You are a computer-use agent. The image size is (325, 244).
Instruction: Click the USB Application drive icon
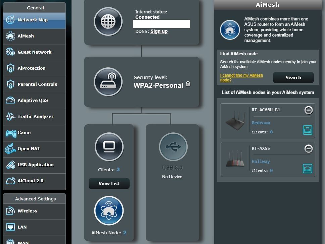[x=10, y=165]
